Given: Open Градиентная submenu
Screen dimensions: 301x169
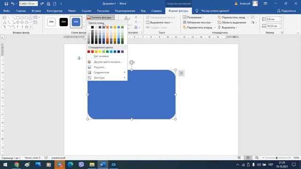Looking at the screenshot, I should pos(107,72).
